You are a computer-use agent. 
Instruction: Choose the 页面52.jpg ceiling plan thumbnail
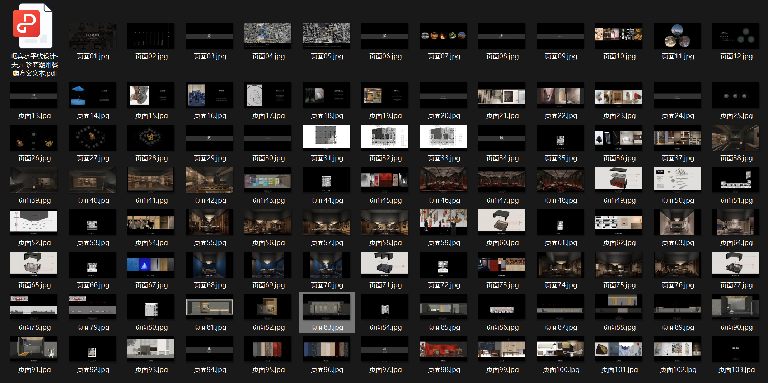click(x=34, y=221)
